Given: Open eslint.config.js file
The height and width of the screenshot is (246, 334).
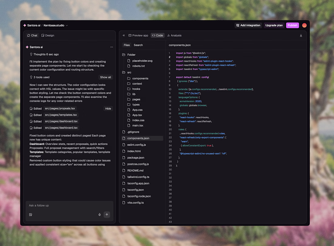Looking at the screenshot, I should [x=134, y=145].
